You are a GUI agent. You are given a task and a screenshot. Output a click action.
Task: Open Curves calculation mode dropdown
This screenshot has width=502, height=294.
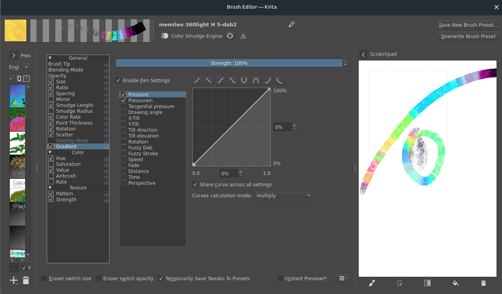pos(283,195)
